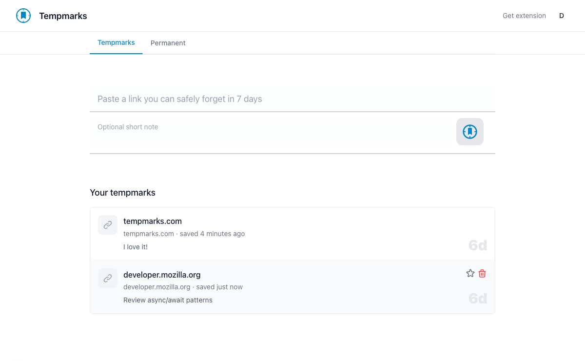Click the Tempmarks brand name in the header

click(x=63, y=16)
